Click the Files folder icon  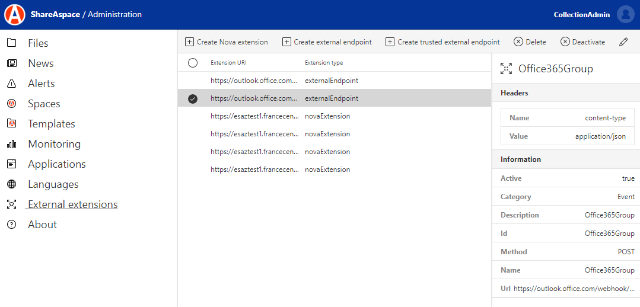pyautogui.click(x=11, y=43)
